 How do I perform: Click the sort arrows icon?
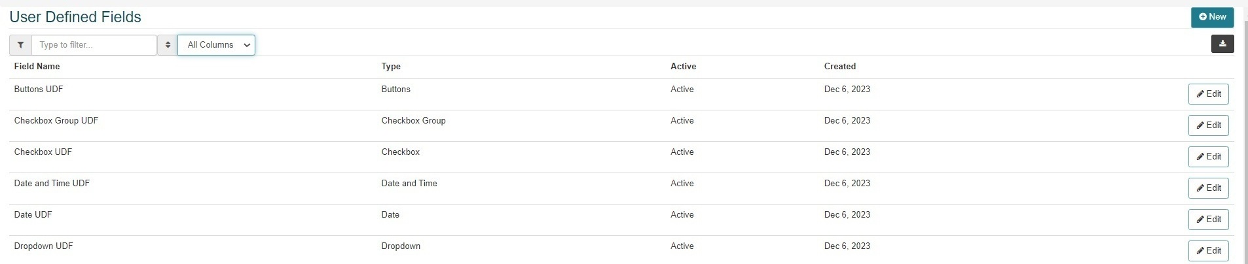(168, 45)
